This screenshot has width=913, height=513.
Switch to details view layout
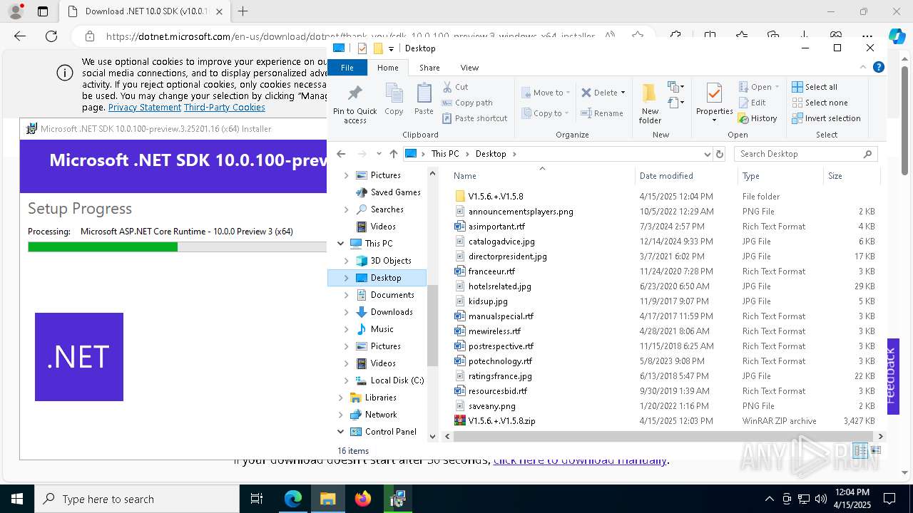tap(860, 450)
